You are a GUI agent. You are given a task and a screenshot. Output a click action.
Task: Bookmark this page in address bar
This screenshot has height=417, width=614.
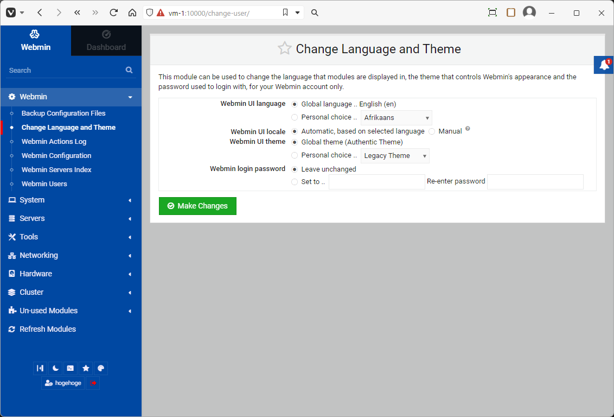[x=285, y=12]
